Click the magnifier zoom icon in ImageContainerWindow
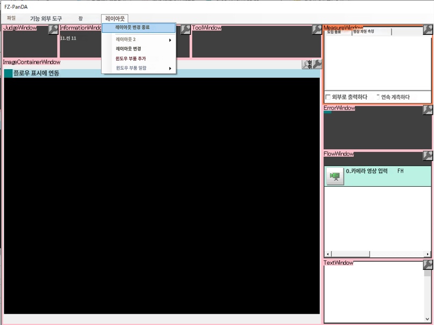434x325 pixels. coord(307,64)
